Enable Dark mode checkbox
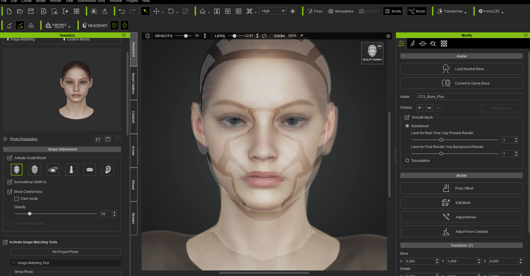The image size is (530, 276). pyautogui.click(x=17, y=199)
